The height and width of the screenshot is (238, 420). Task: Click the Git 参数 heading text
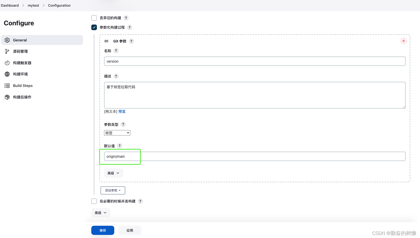120,41
